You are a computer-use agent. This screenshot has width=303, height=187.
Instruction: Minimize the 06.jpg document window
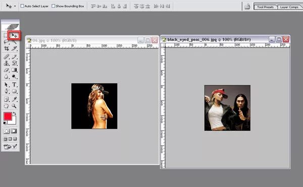[x=140, y=40]
